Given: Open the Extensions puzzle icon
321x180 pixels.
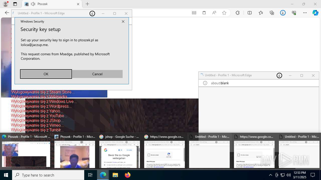Looking at the screenshot, I should pos(237,13).
